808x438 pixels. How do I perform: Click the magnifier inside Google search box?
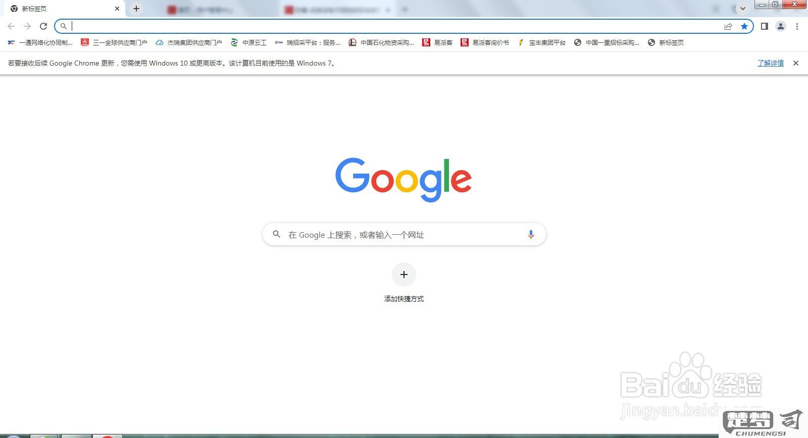pyautogui.click(x=277, y=234)
